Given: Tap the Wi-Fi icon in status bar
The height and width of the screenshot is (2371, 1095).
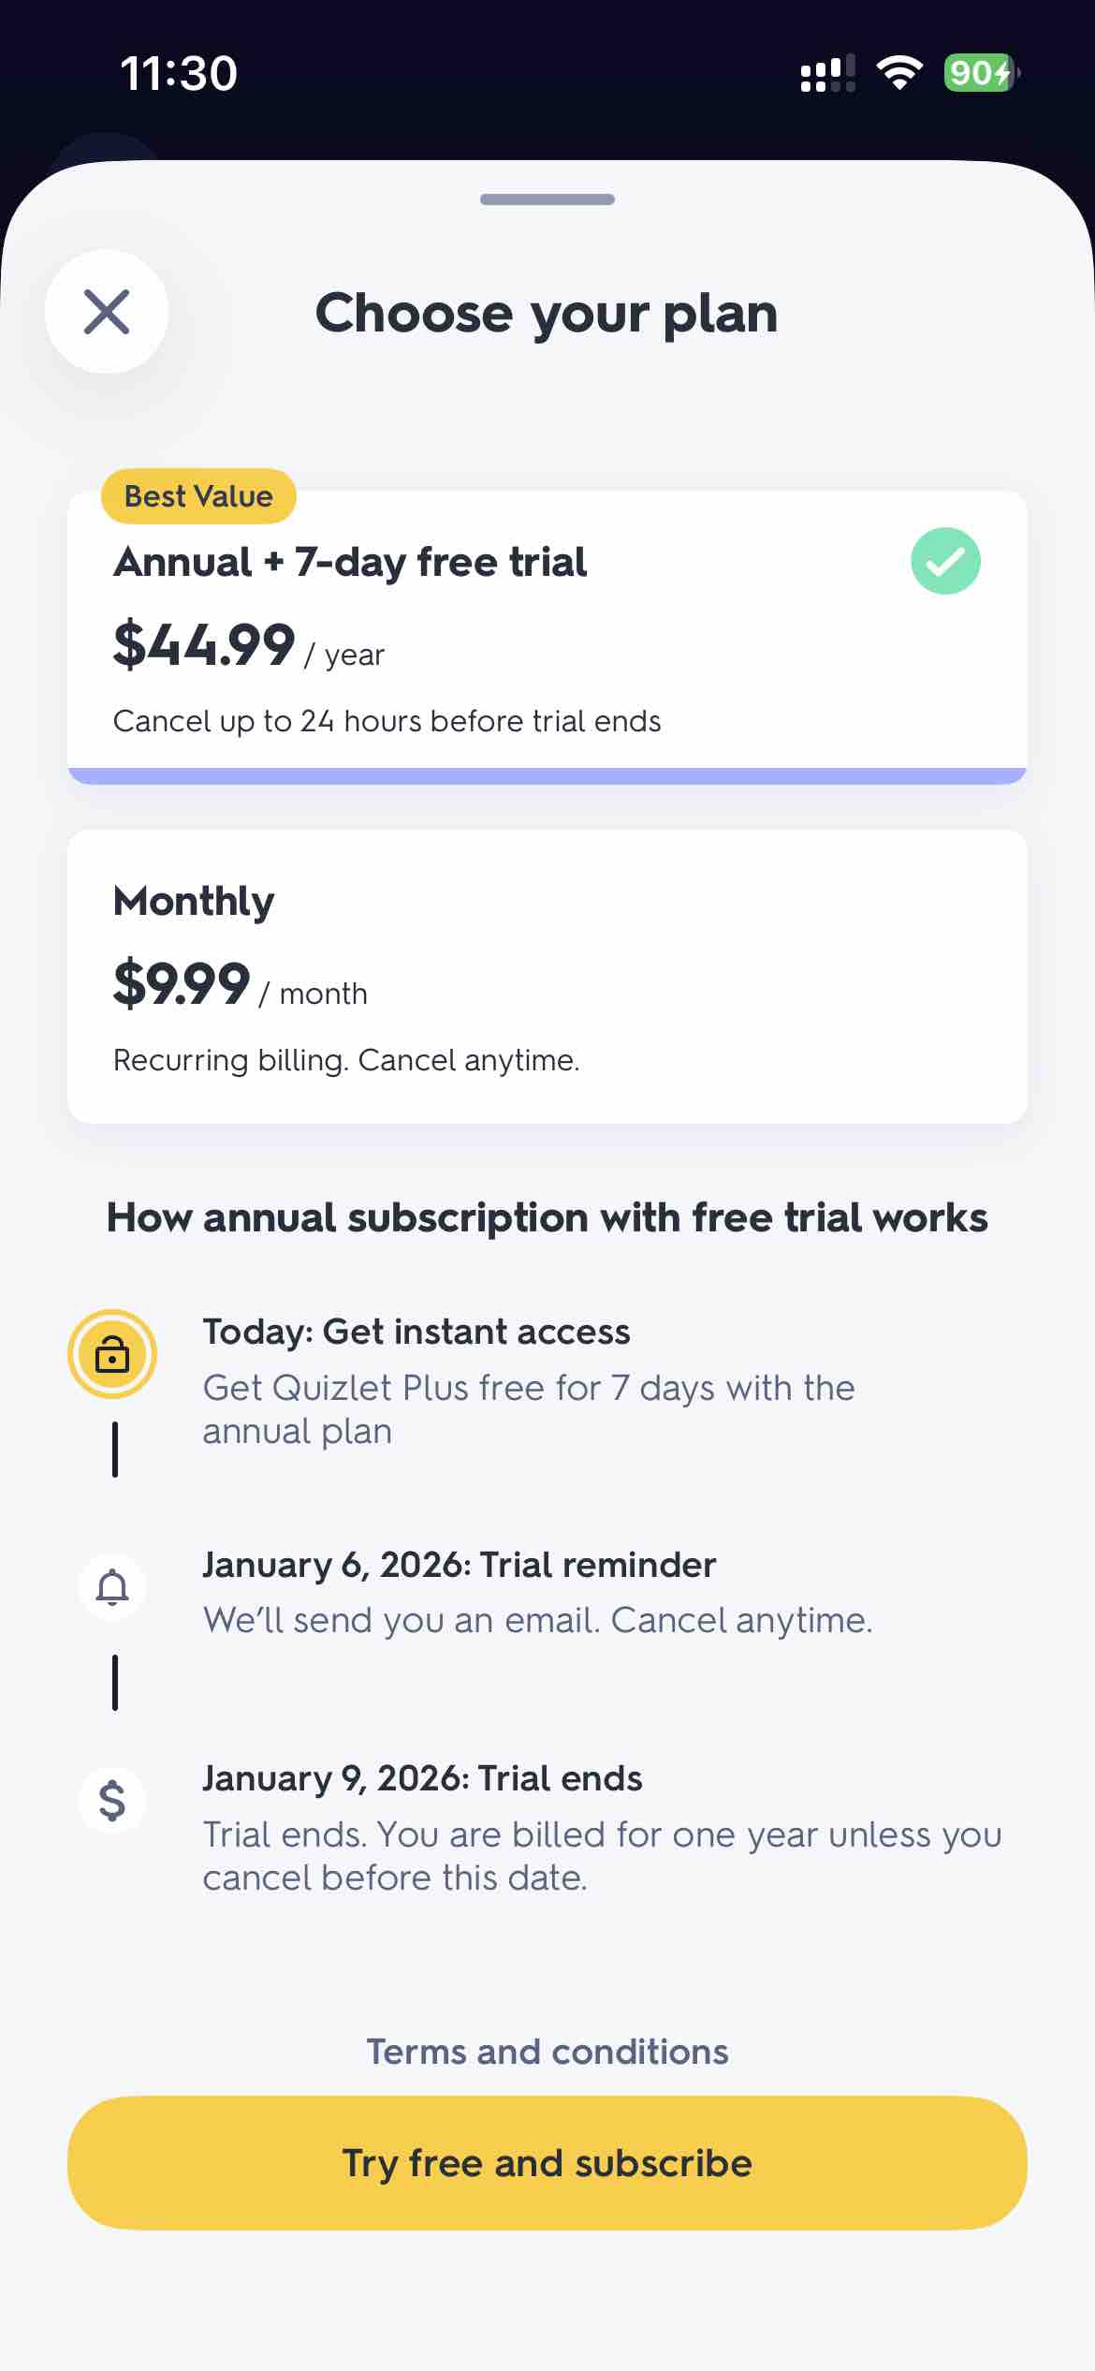Looking at the screenshot, I should pos(898,73).
